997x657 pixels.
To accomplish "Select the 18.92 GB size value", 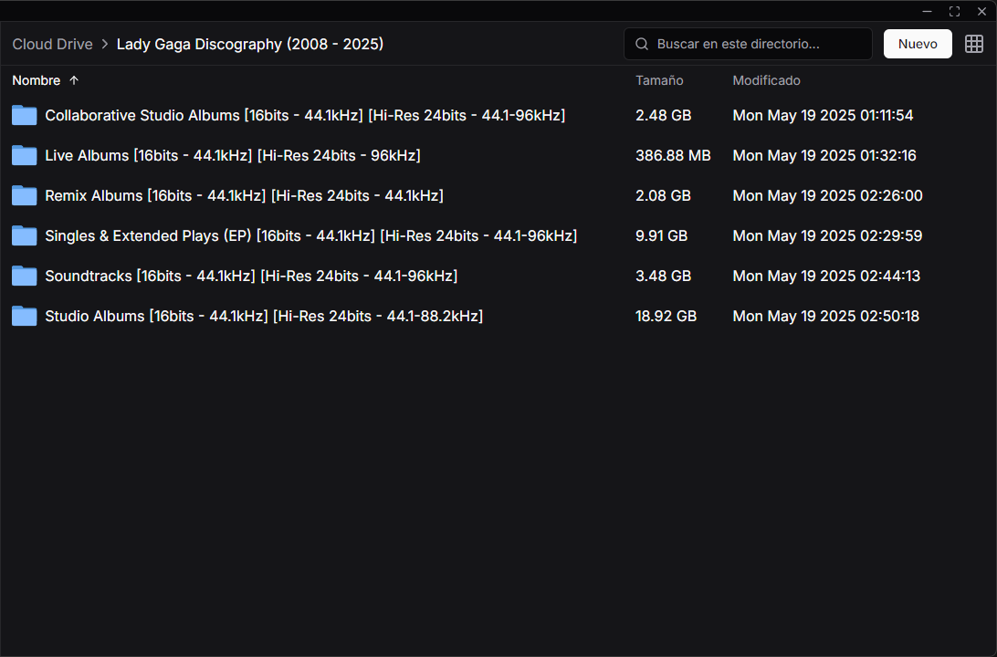I will [666, 316].
